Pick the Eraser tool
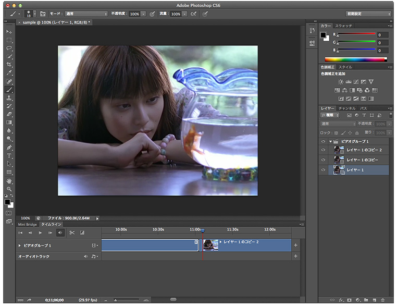Image resolution: width=397 pixels, height=306 pixels. coord(9,114)
